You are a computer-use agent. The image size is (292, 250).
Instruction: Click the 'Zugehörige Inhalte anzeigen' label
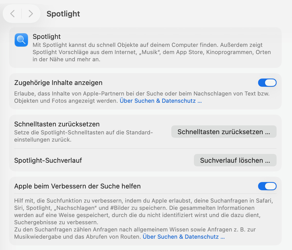coord(58,83)
